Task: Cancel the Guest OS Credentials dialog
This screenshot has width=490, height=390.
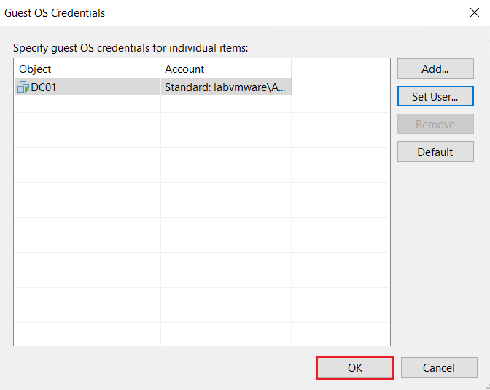Action: click(x=439, y=368)
